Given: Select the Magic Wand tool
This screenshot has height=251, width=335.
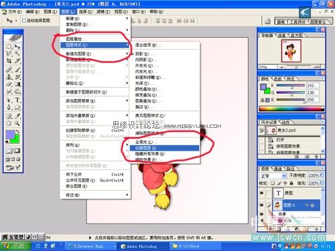Looking at the screenshot, I should click(17, 54).
